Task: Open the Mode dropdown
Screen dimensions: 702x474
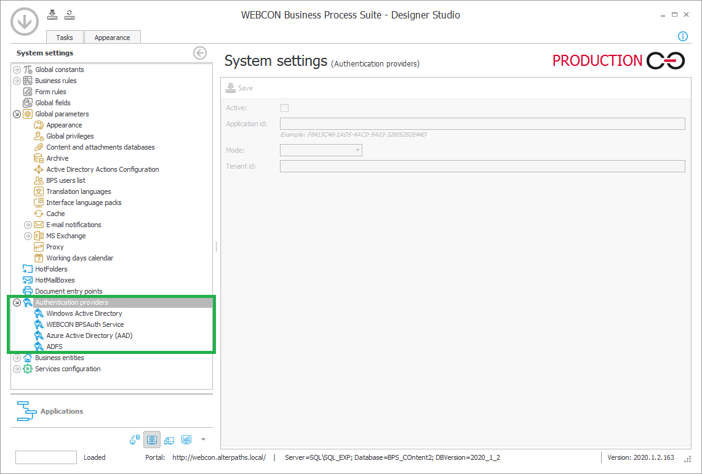Action: point(357,150)
